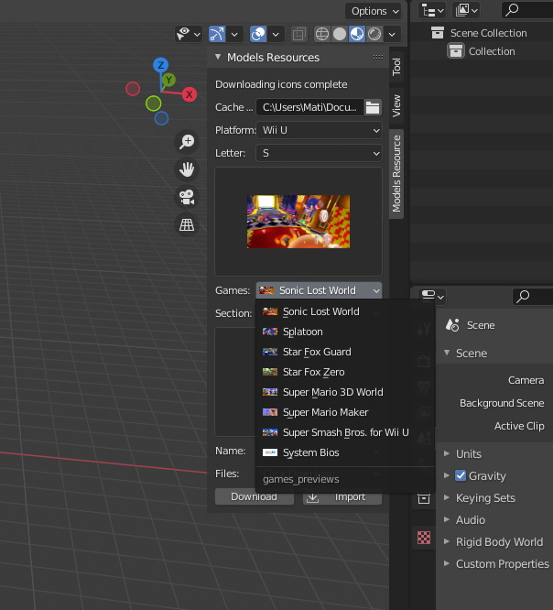Click the Background Scene label
The height and width of the screenshot is (610, 553).
(x=502, y=403)
